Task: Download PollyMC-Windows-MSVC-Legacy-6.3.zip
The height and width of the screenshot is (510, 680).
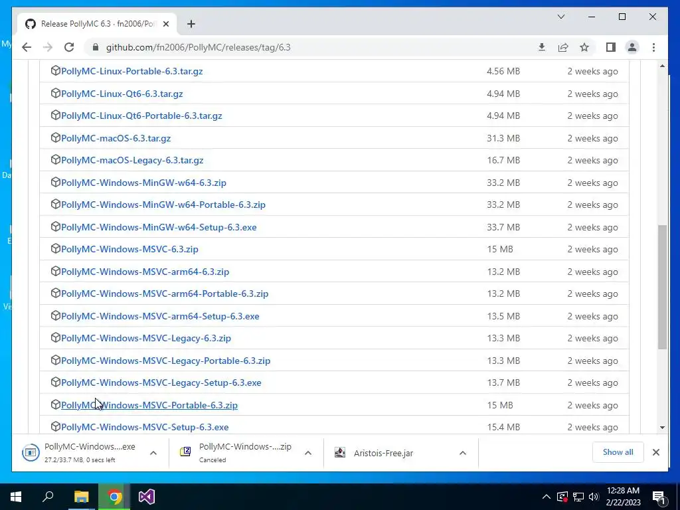Action: tap(145, 338)
